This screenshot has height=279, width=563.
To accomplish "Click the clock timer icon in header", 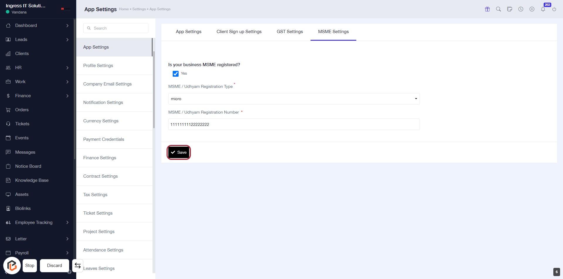I will pos(521,9).
